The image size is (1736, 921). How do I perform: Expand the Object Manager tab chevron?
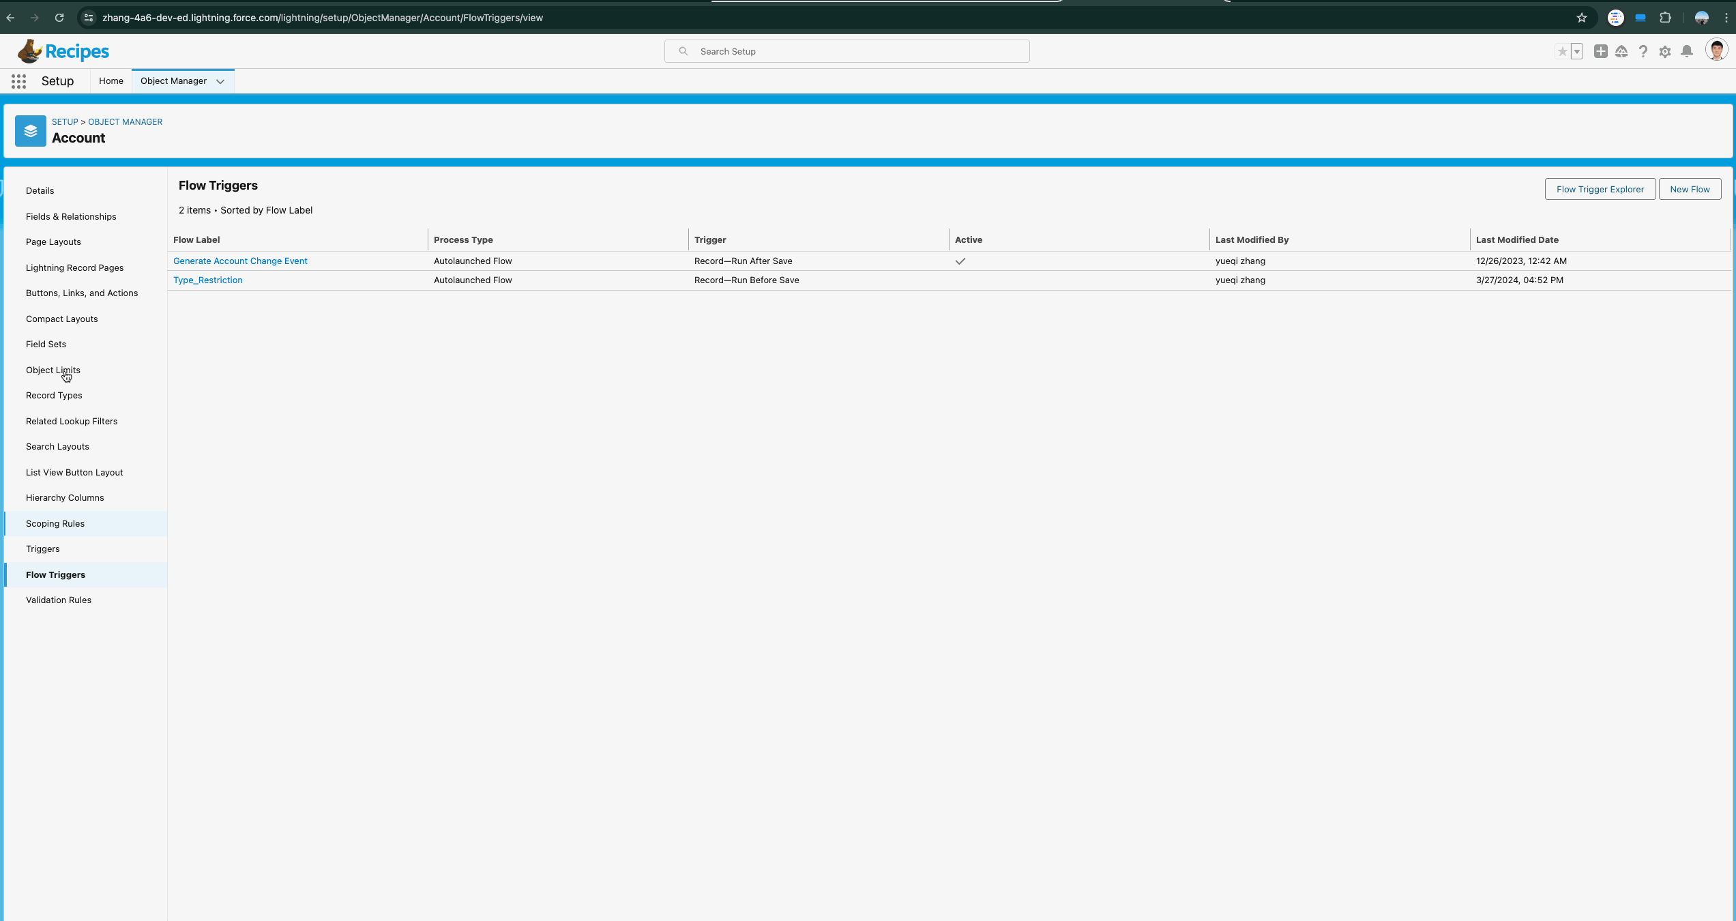[220, 81]
